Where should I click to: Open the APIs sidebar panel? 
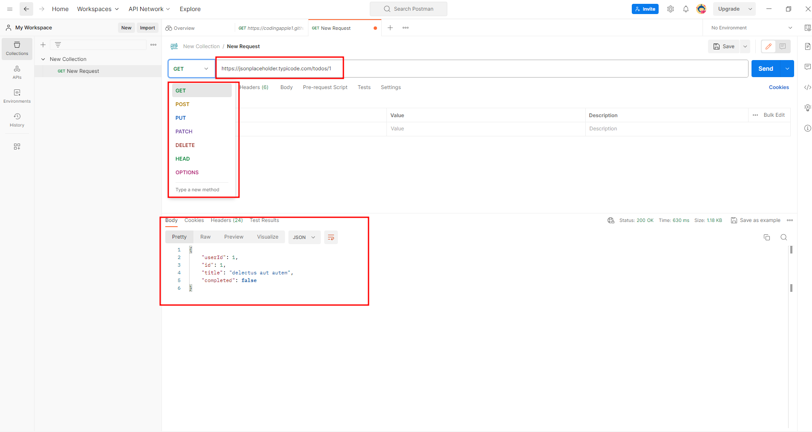[17, 72]
